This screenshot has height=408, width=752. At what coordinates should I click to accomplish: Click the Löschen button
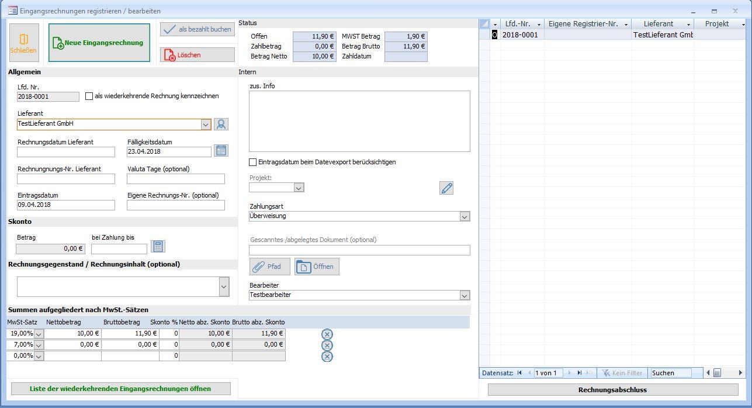pyautogui.click(x=197, y=55)
